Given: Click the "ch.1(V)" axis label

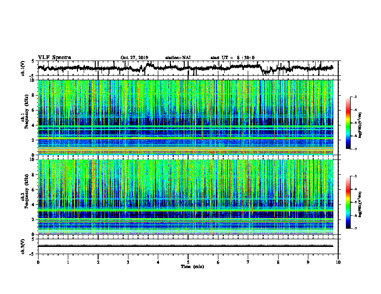Looking at the screenshot, I should coord(23,68).
